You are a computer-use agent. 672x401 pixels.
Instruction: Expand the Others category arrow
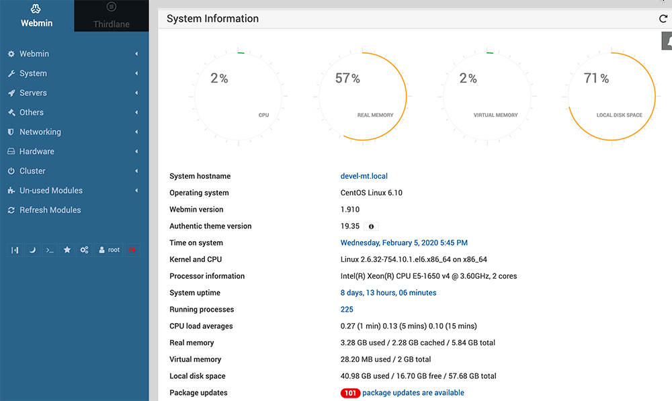pyautogui.click(x=136, y=112)
